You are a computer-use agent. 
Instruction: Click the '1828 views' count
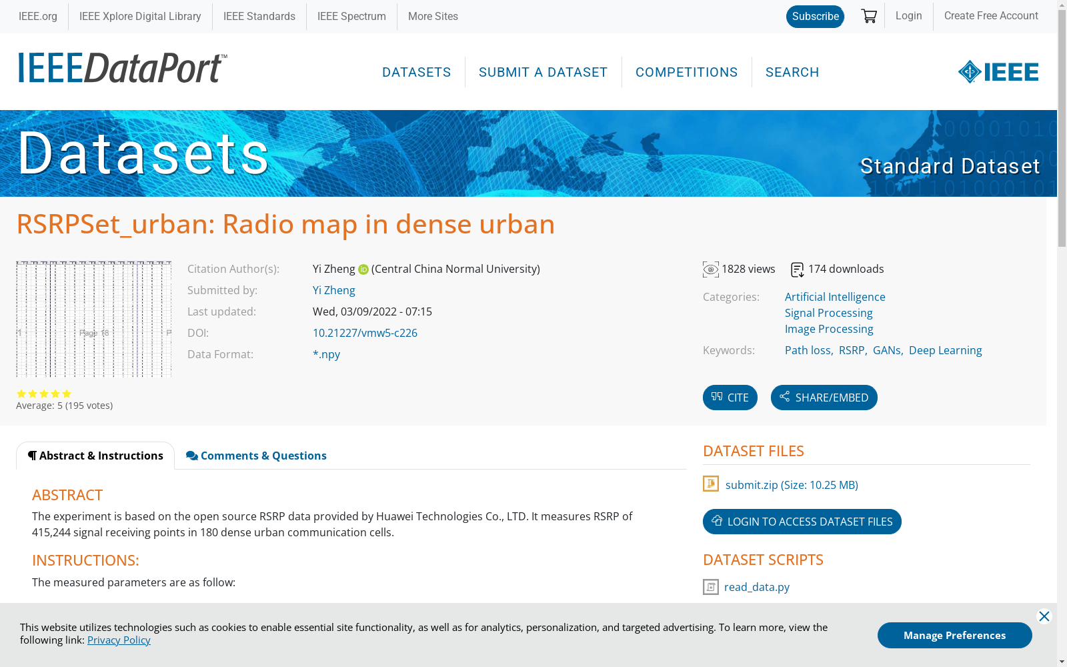click(748, 269)
